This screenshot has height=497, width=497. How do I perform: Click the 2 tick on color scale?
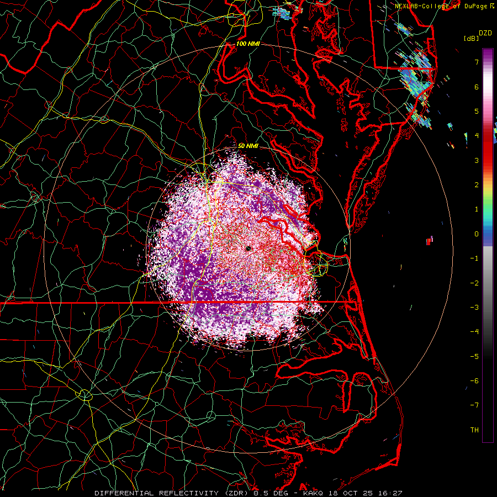pyautogui.click(x=477, y=185)
